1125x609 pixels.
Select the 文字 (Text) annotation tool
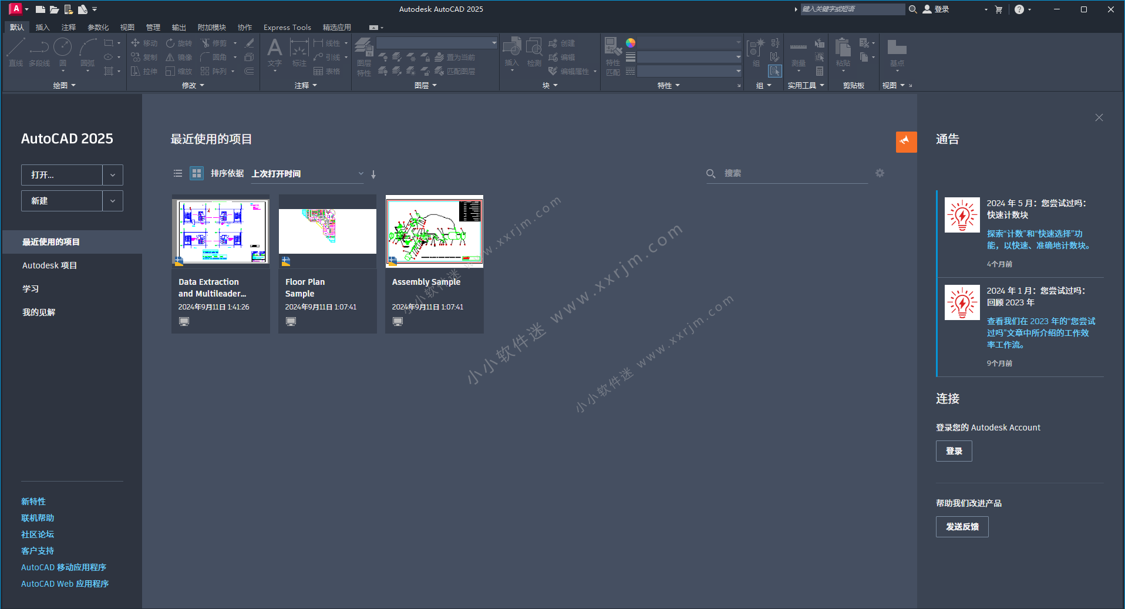point(274,53)
